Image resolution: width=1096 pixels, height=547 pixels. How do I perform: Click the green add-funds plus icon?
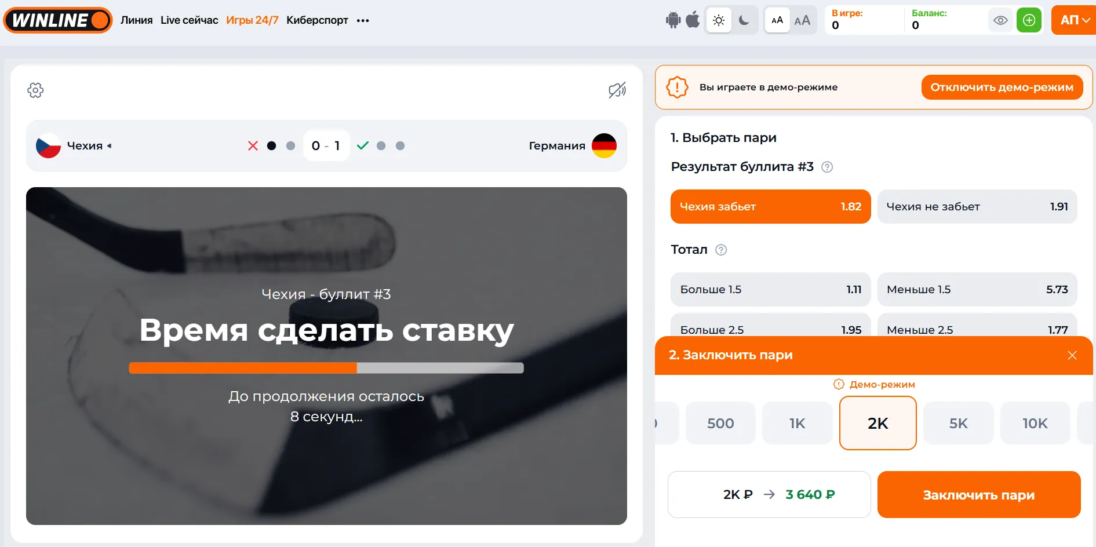click(x=1029, y=20)
